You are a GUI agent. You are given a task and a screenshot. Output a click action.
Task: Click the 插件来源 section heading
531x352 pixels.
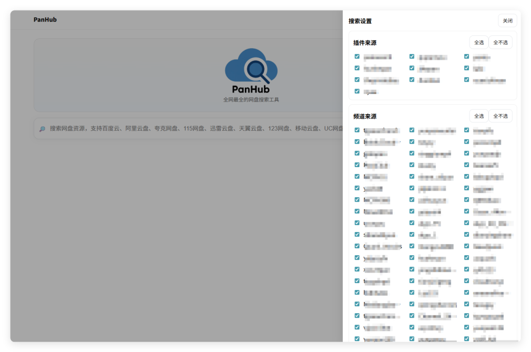pyautogui.click(x=365, y=43)
